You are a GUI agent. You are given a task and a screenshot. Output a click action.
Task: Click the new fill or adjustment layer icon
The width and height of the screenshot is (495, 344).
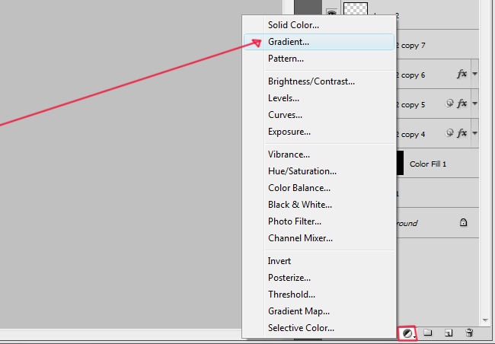click(x=407, y=333)
